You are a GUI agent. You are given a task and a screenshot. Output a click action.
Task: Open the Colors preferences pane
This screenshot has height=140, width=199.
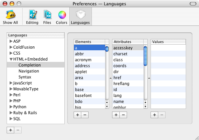tap(62, 17)
